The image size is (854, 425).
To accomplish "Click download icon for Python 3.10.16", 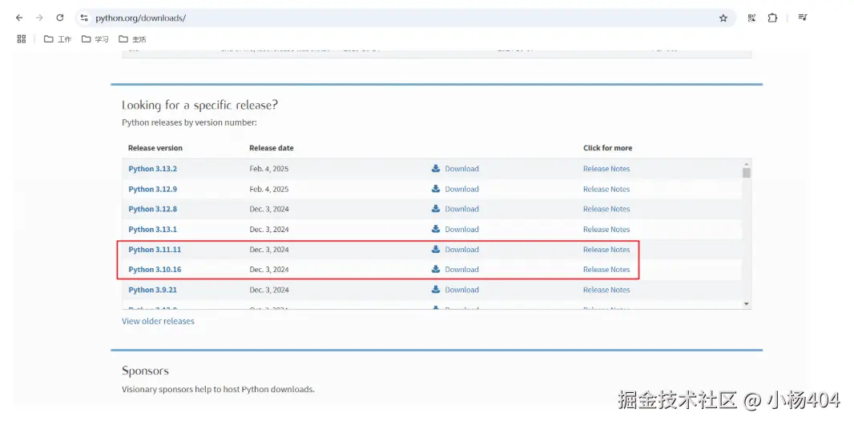I will click(436, 270).
